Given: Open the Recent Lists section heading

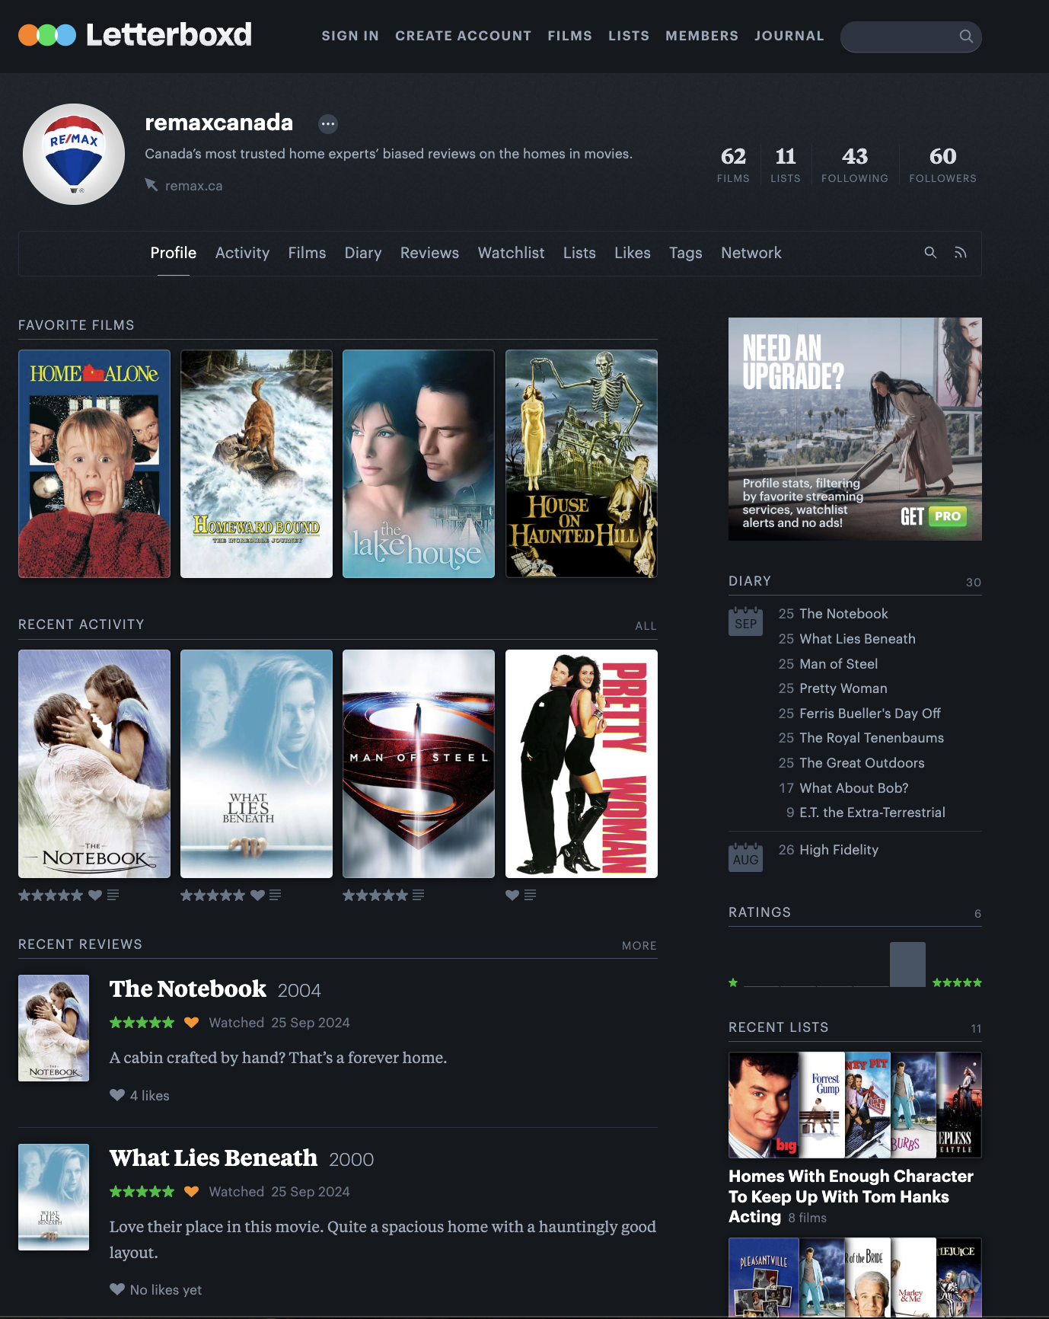Looking at the screenshot, I should click(x=779, y=1027).
